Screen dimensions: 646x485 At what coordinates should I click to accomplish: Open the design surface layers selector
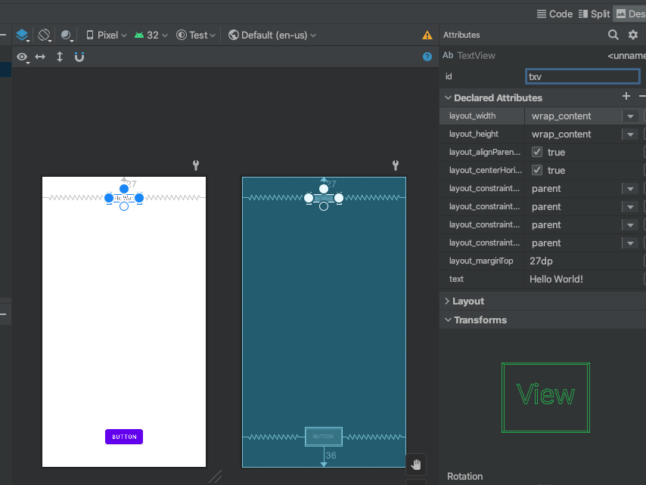click(x=22, y=35)
